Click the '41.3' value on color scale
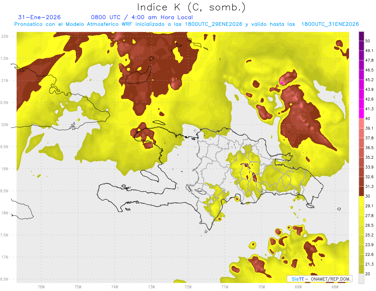Image resolution: width=376 pixels, height=291 pixels. [x=369, y=109]
